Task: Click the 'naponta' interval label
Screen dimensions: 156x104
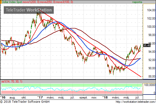Action: 137,2
